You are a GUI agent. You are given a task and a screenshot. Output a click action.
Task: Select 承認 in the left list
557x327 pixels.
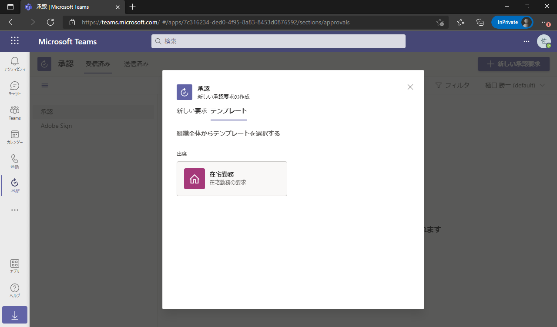click(x=93, y=112)
